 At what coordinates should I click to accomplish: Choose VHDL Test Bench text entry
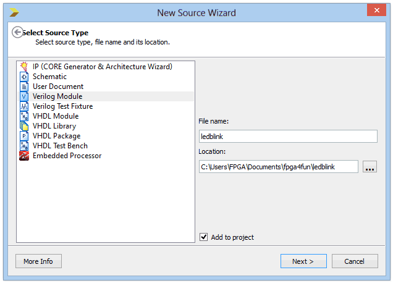60,146
